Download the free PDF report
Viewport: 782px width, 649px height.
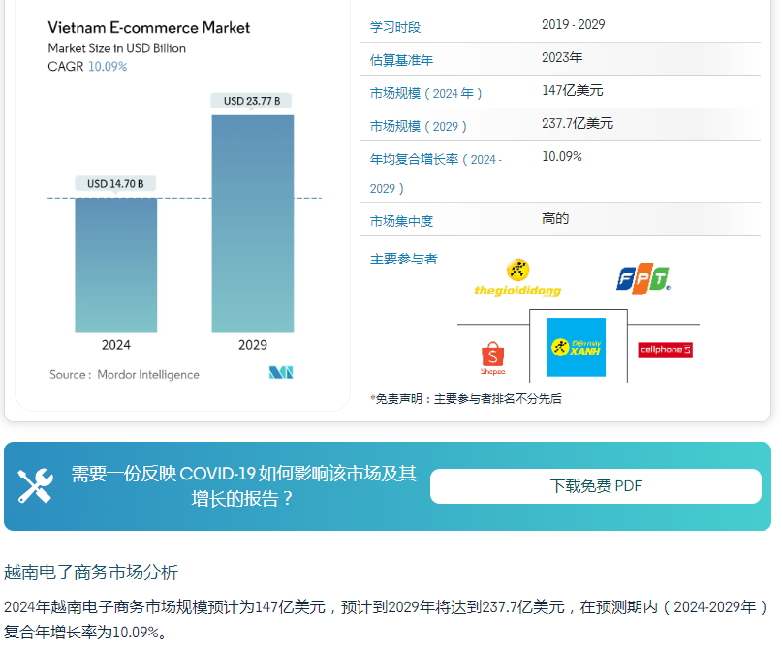595,486
